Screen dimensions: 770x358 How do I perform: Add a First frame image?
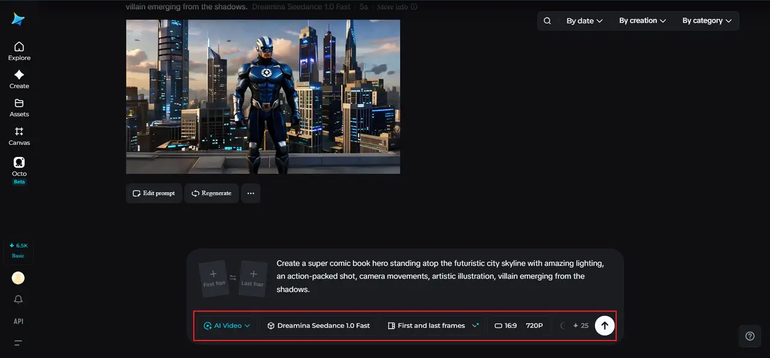pos(214,278)
